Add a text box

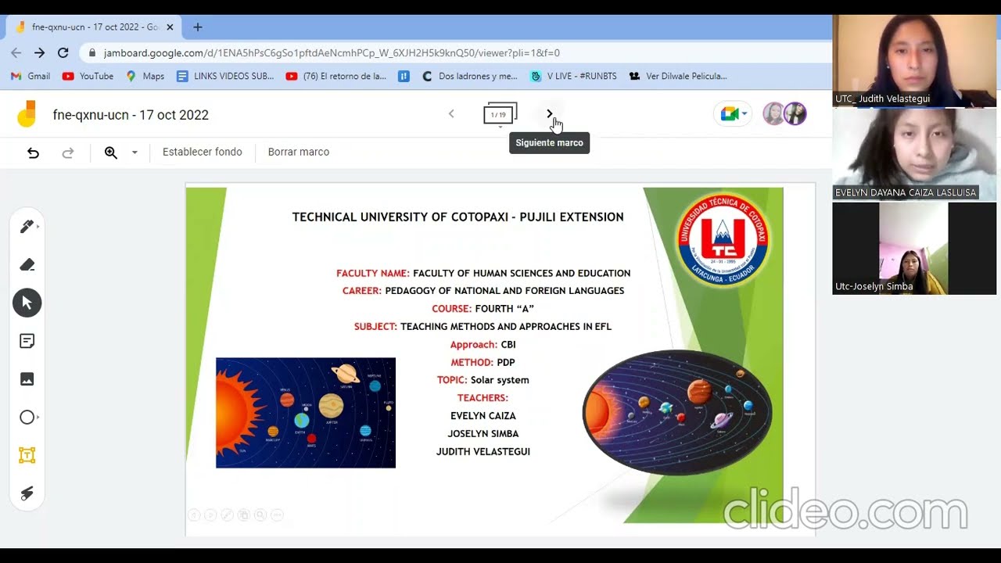pos(27,455)
